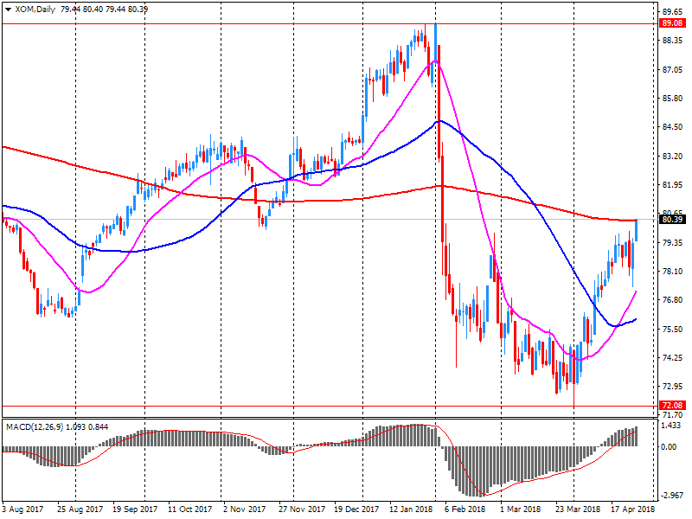Click the 72.95 price scale value

(672, 386)
